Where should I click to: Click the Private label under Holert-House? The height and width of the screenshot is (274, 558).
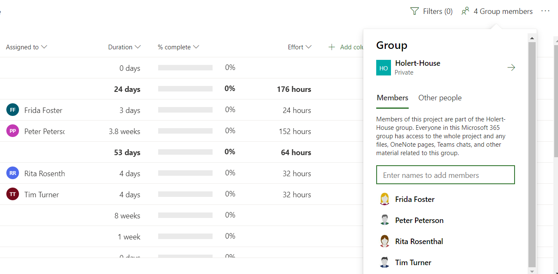click(404, 73)
